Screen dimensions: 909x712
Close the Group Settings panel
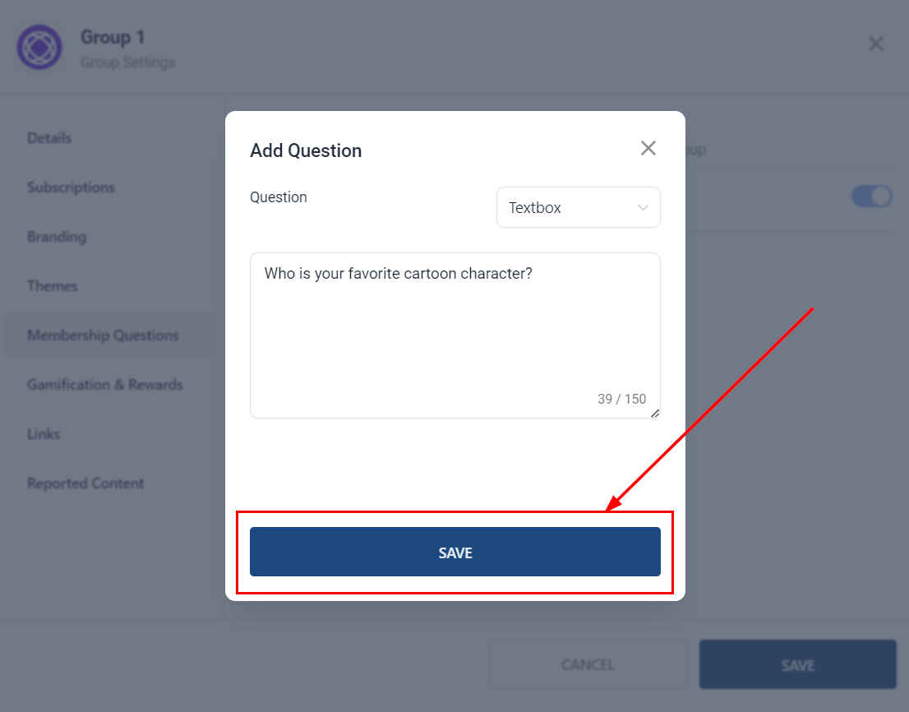coord(876,44)
